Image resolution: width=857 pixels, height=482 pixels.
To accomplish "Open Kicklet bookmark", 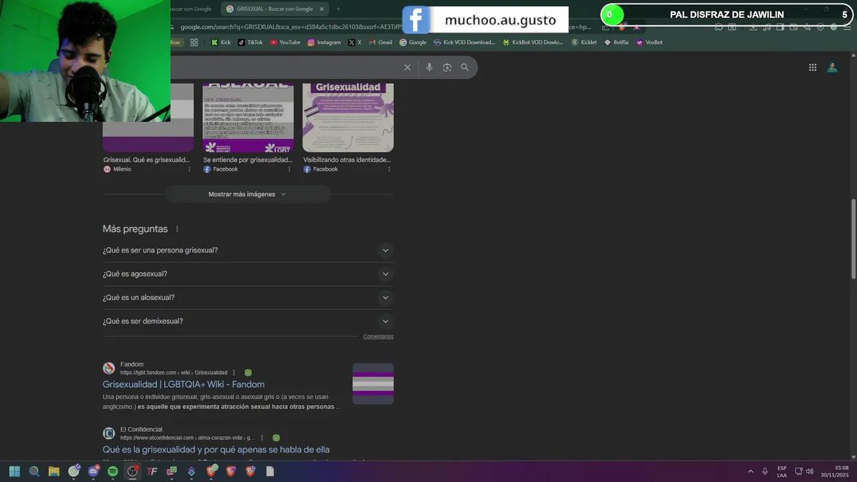I will click(x=584, y=42).
